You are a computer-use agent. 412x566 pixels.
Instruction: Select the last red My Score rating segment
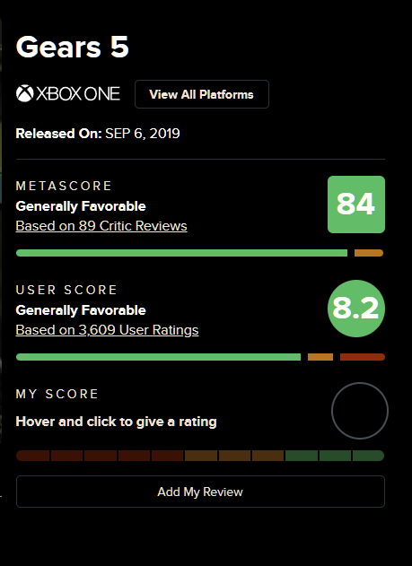(168, 456)
